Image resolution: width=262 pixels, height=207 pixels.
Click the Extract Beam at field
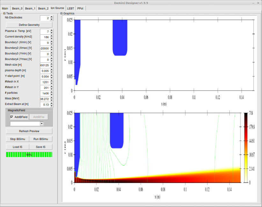pyautogui.click(x=45, y=105)
